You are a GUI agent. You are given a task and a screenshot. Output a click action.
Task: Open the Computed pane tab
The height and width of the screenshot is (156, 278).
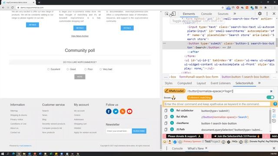pos(184,83)
